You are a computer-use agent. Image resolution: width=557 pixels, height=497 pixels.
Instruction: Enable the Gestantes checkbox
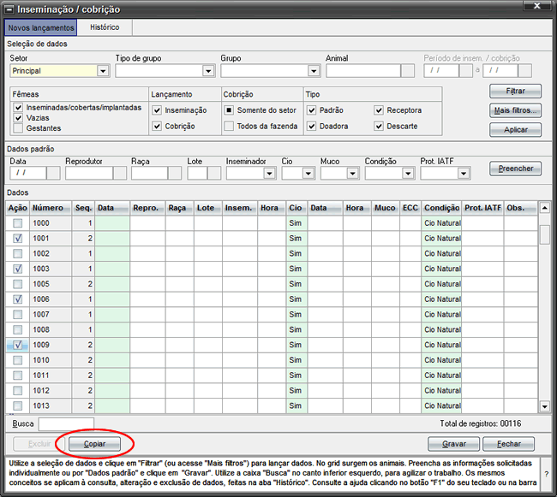click(x=18, y=128)
